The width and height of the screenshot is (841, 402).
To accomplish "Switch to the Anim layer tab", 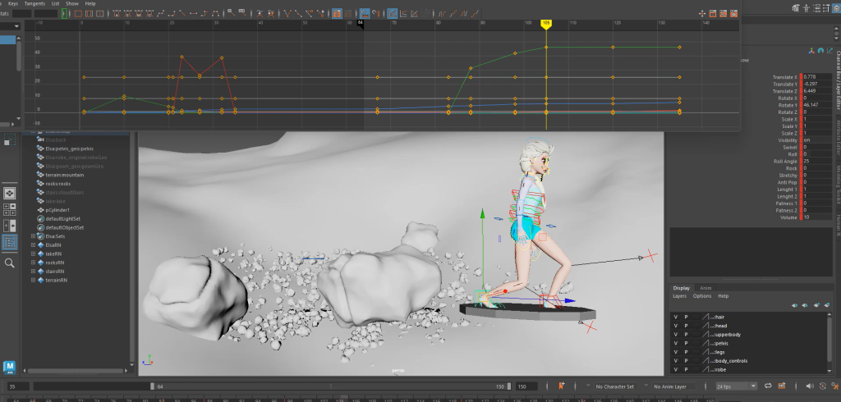I will (x=705, y=288).
